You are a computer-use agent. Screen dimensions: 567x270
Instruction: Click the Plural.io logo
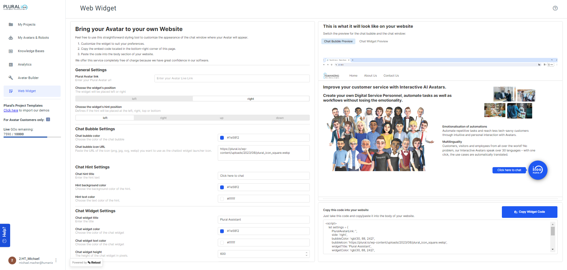point(16,7)
